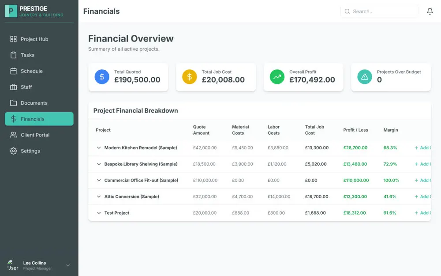Open the notifications bell icon
This screenshot has width=441, height=276.
(x=430, y=11)
